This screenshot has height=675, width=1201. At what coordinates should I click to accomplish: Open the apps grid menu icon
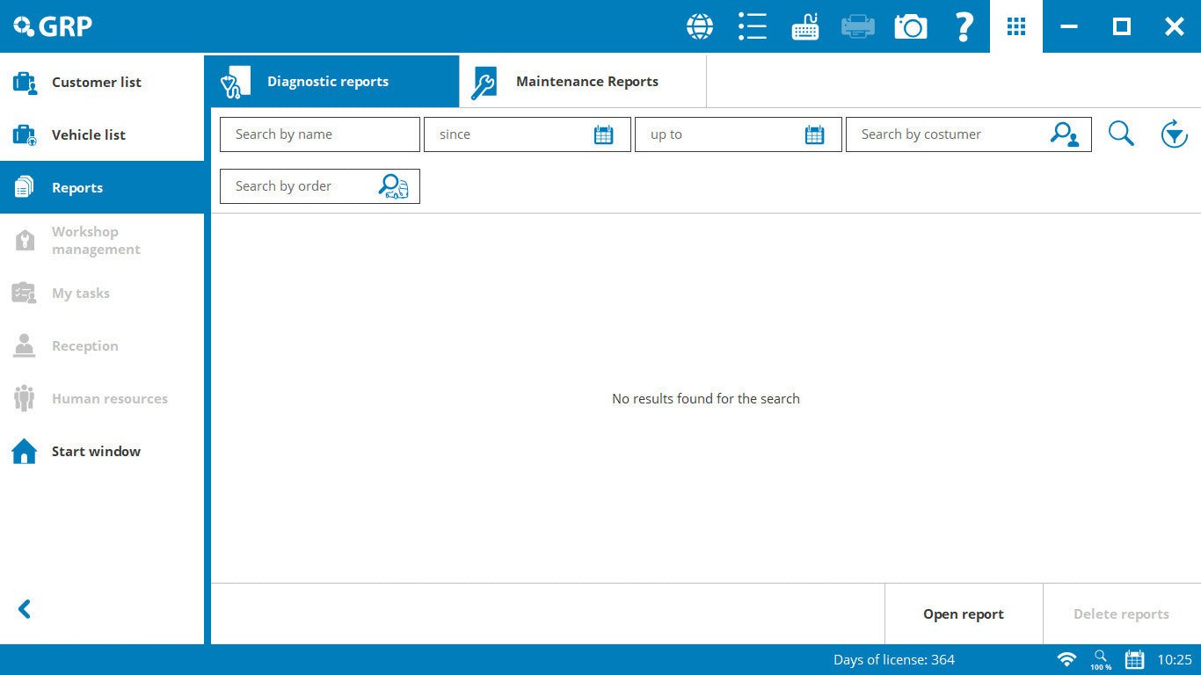(1016, 26)
